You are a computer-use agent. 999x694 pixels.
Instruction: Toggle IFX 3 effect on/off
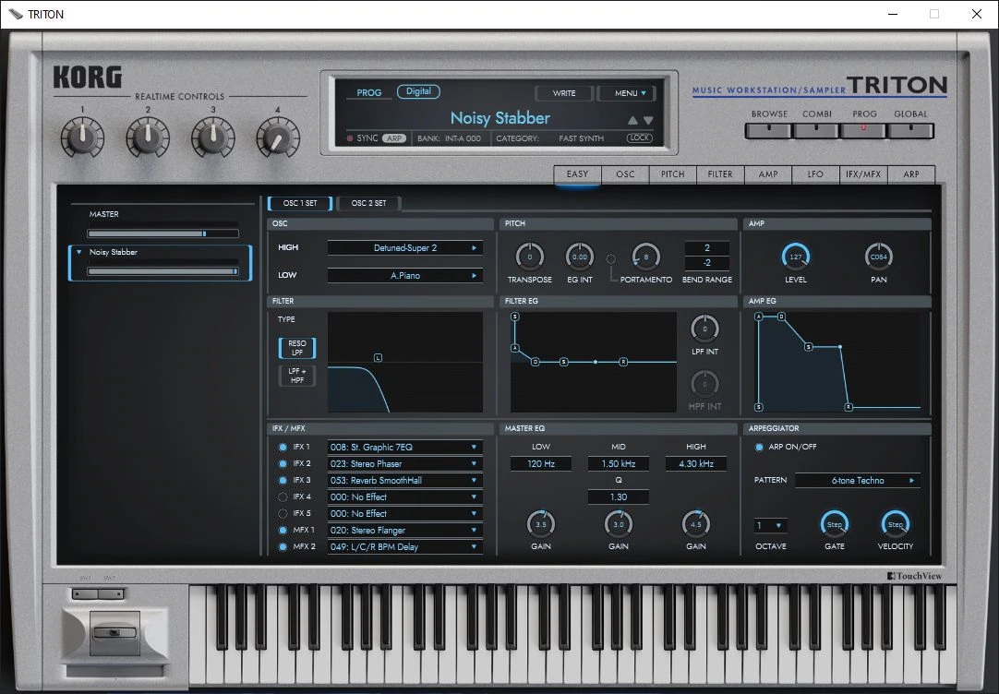click(283, 481)
